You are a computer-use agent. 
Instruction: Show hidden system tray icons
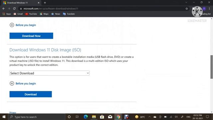(149, 117)
